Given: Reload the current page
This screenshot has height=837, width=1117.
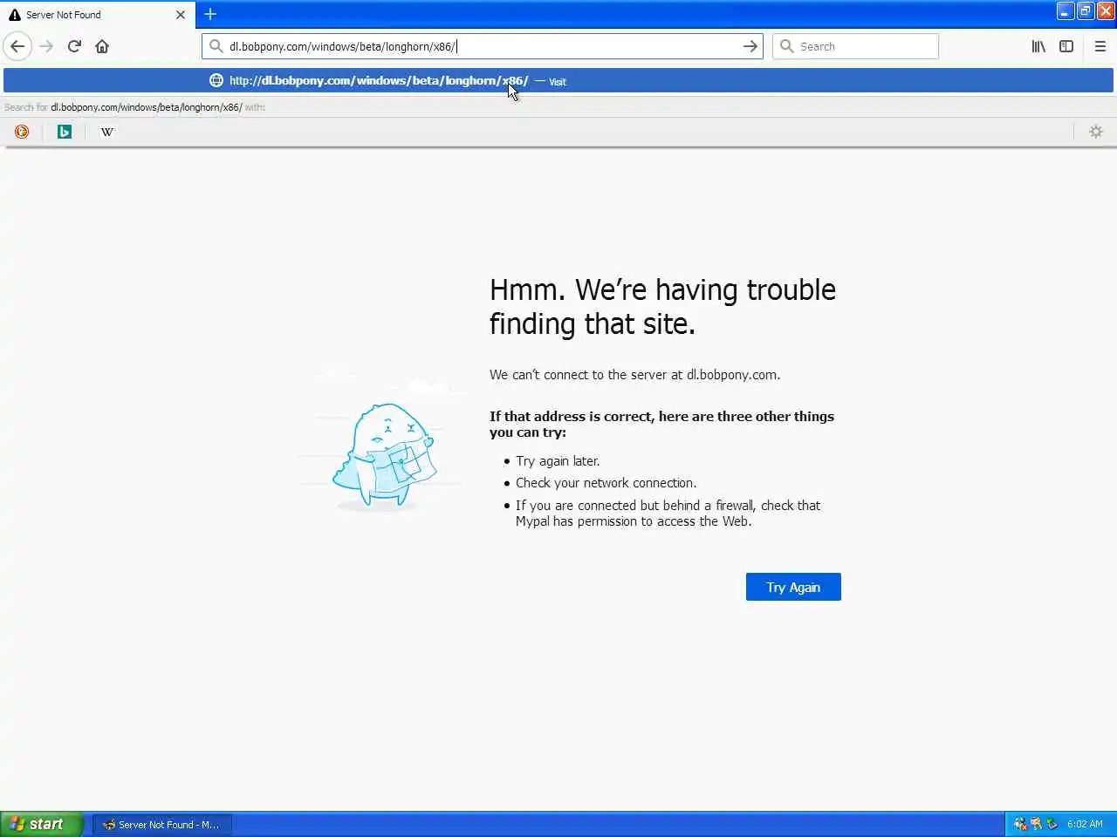Looking at the screenshot, I should click(x=74, y=46).
